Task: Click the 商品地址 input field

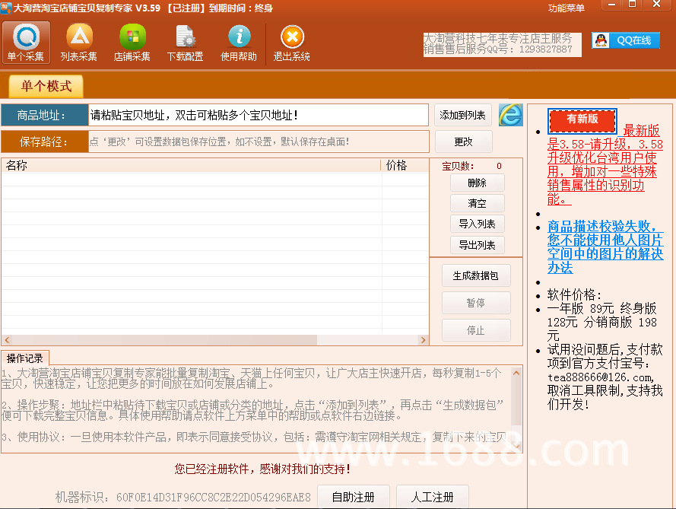Action: pos(258,115)
